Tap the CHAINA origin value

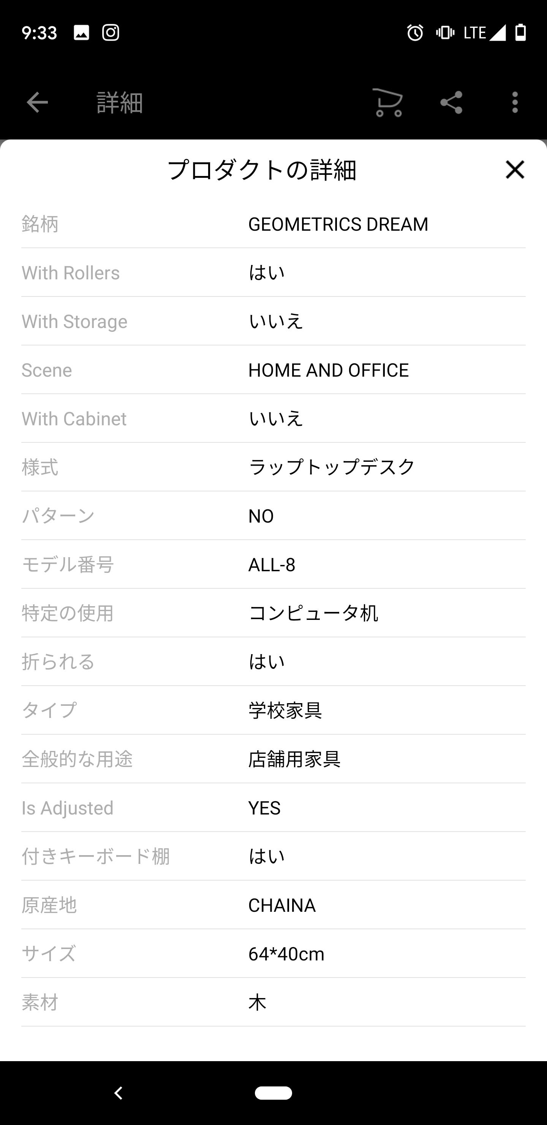tap(281, 905)
